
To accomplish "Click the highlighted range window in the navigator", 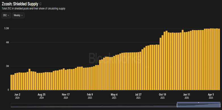I will (198, 105).
